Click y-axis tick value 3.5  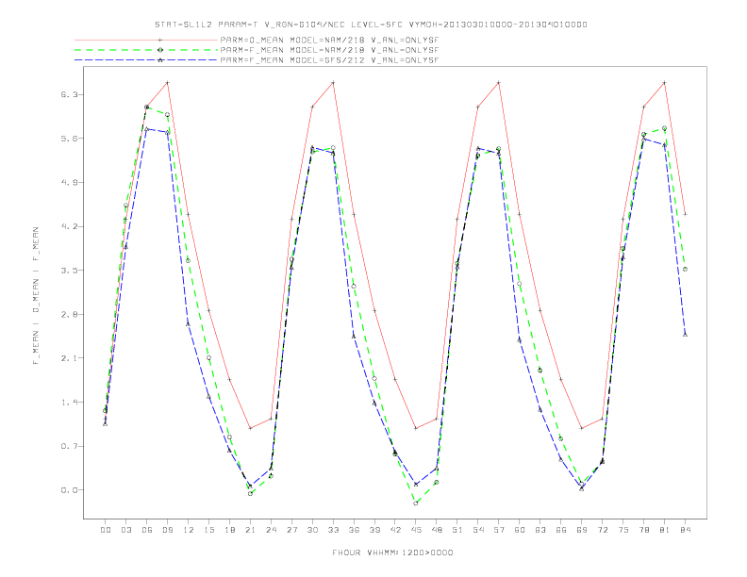(68, 271)
